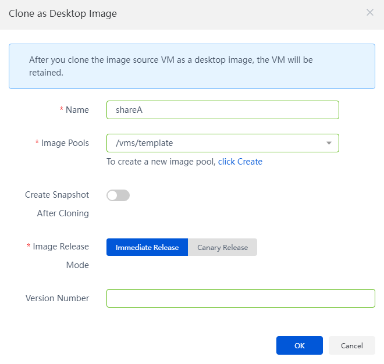This screenshot has height=364, width=384.
Task: Enable Create Snapshot After Cloning switch
Action: [118, 195]
